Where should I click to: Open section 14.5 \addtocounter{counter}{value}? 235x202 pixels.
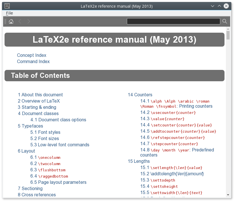click(178, 131)
